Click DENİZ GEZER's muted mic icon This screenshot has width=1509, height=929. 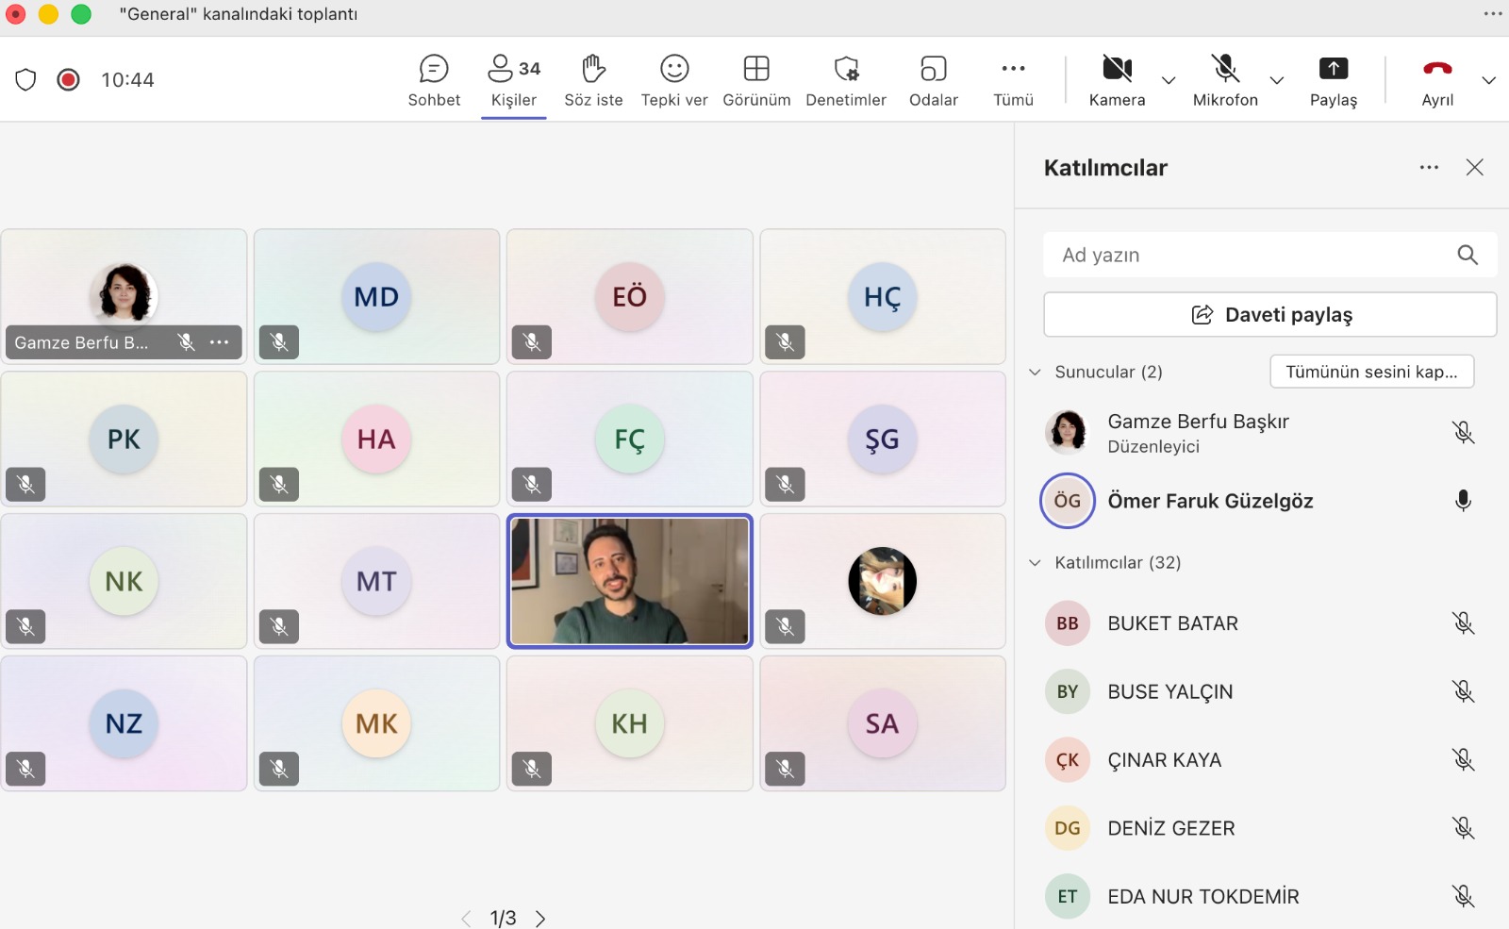[x=1463, y=828]
